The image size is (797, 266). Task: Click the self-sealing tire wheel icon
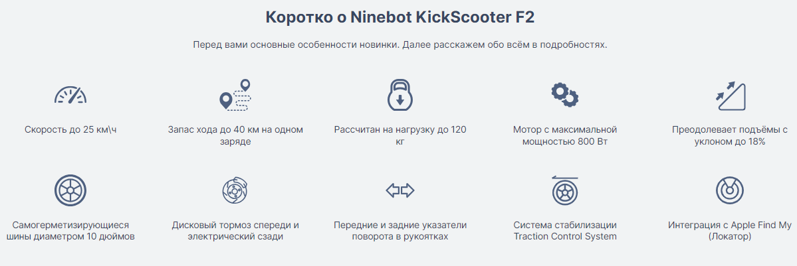[x=70, y=190]
